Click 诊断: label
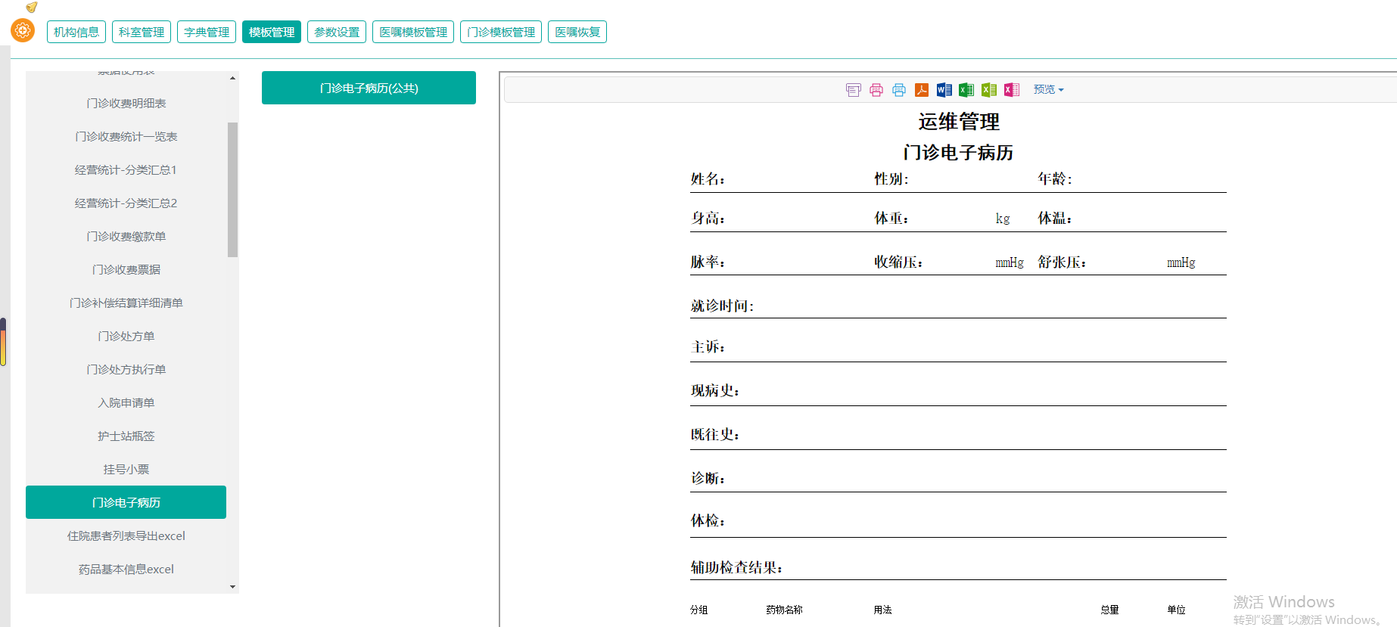Image resolution: width=1397 pixels, height=627 pixels. (x=708, y=479)
